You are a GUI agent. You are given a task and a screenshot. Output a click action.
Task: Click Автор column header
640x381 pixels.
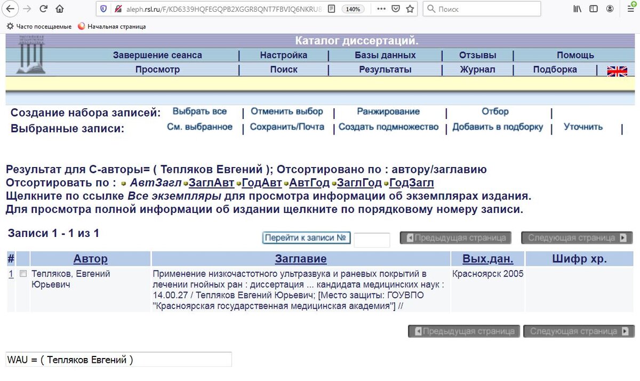point(91,259)
